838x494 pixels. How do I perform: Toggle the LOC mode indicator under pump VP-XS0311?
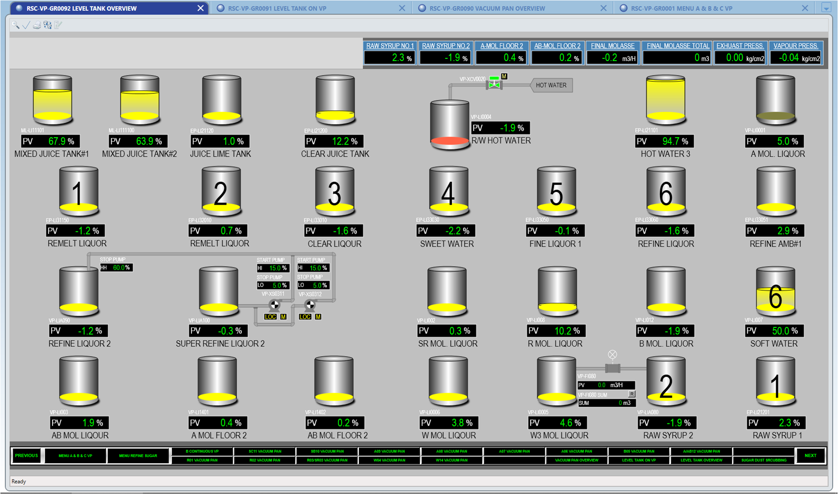click(270, 317)
